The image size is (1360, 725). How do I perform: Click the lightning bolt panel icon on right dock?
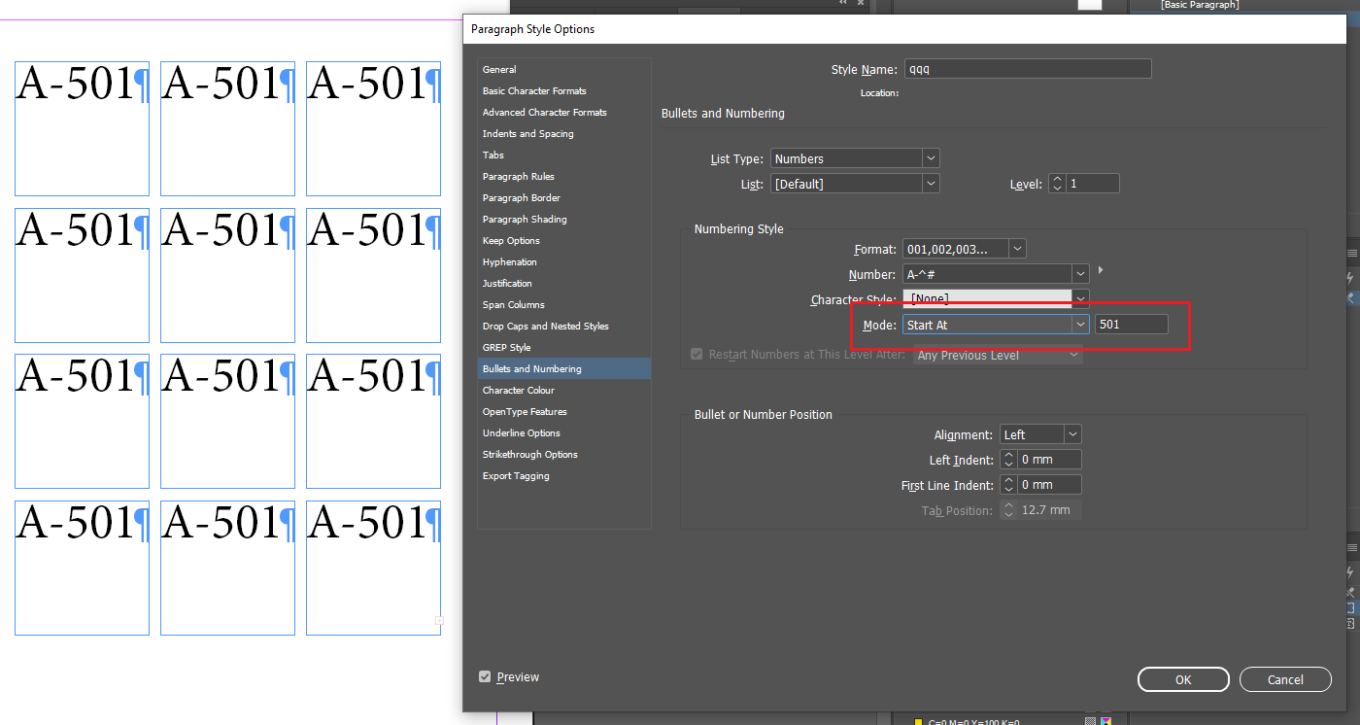click(x=1350, y=279)
